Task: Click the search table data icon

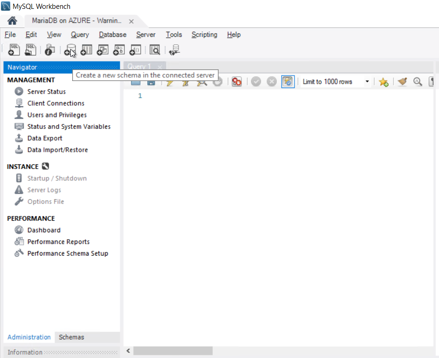Action: coord(155,50)
